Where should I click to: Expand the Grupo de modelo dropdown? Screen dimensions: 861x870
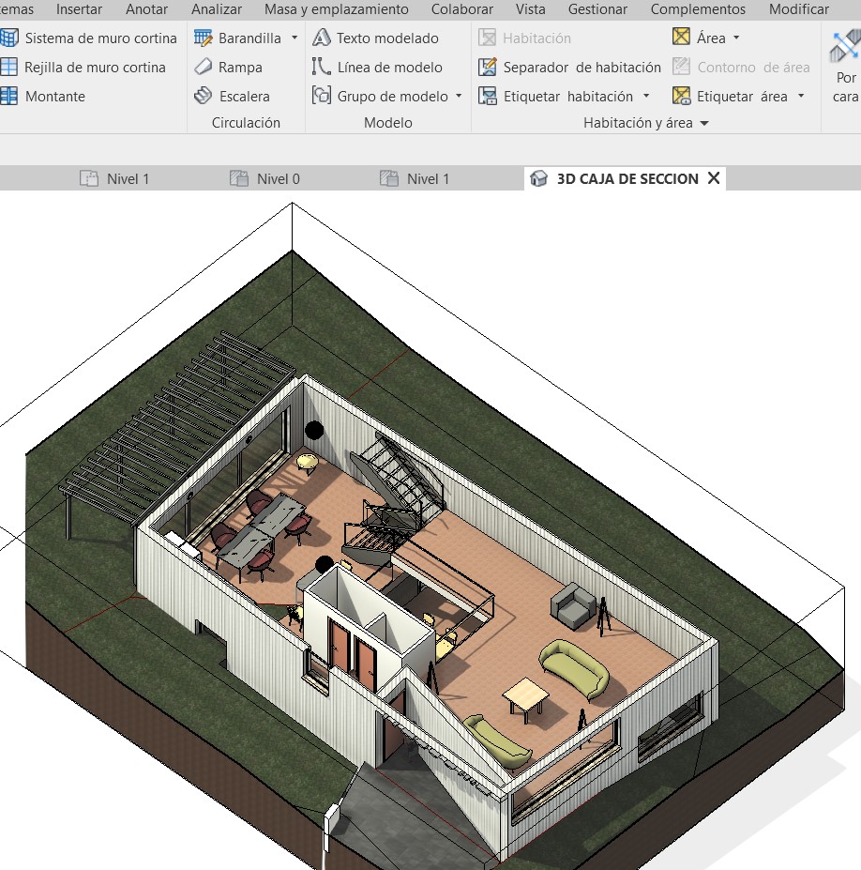[459, 97]
